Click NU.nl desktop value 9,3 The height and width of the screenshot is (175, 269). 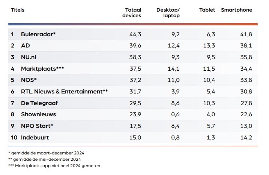point(175,57)
